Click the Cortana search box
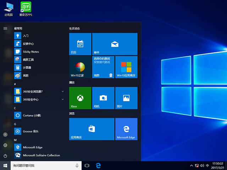 point(43,165)
